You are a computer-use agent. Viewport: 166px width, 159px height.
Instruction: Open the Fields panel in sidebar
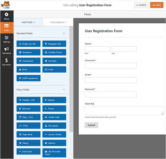(6, 28)
